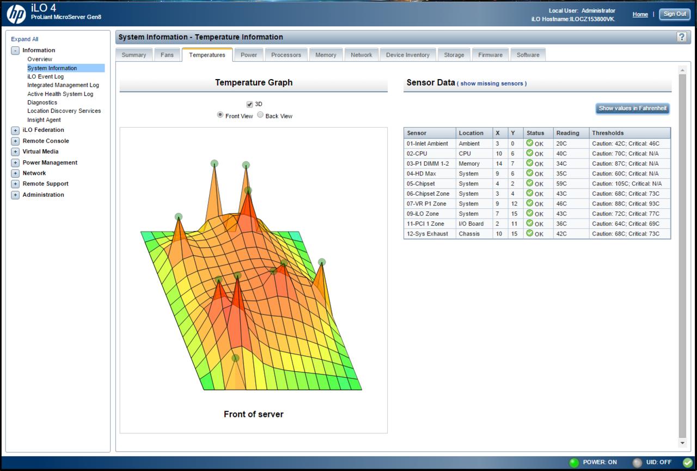Toggle the 3D graph checkbox
This screenshot has width=697, height=471.
[x=249, y=104]
